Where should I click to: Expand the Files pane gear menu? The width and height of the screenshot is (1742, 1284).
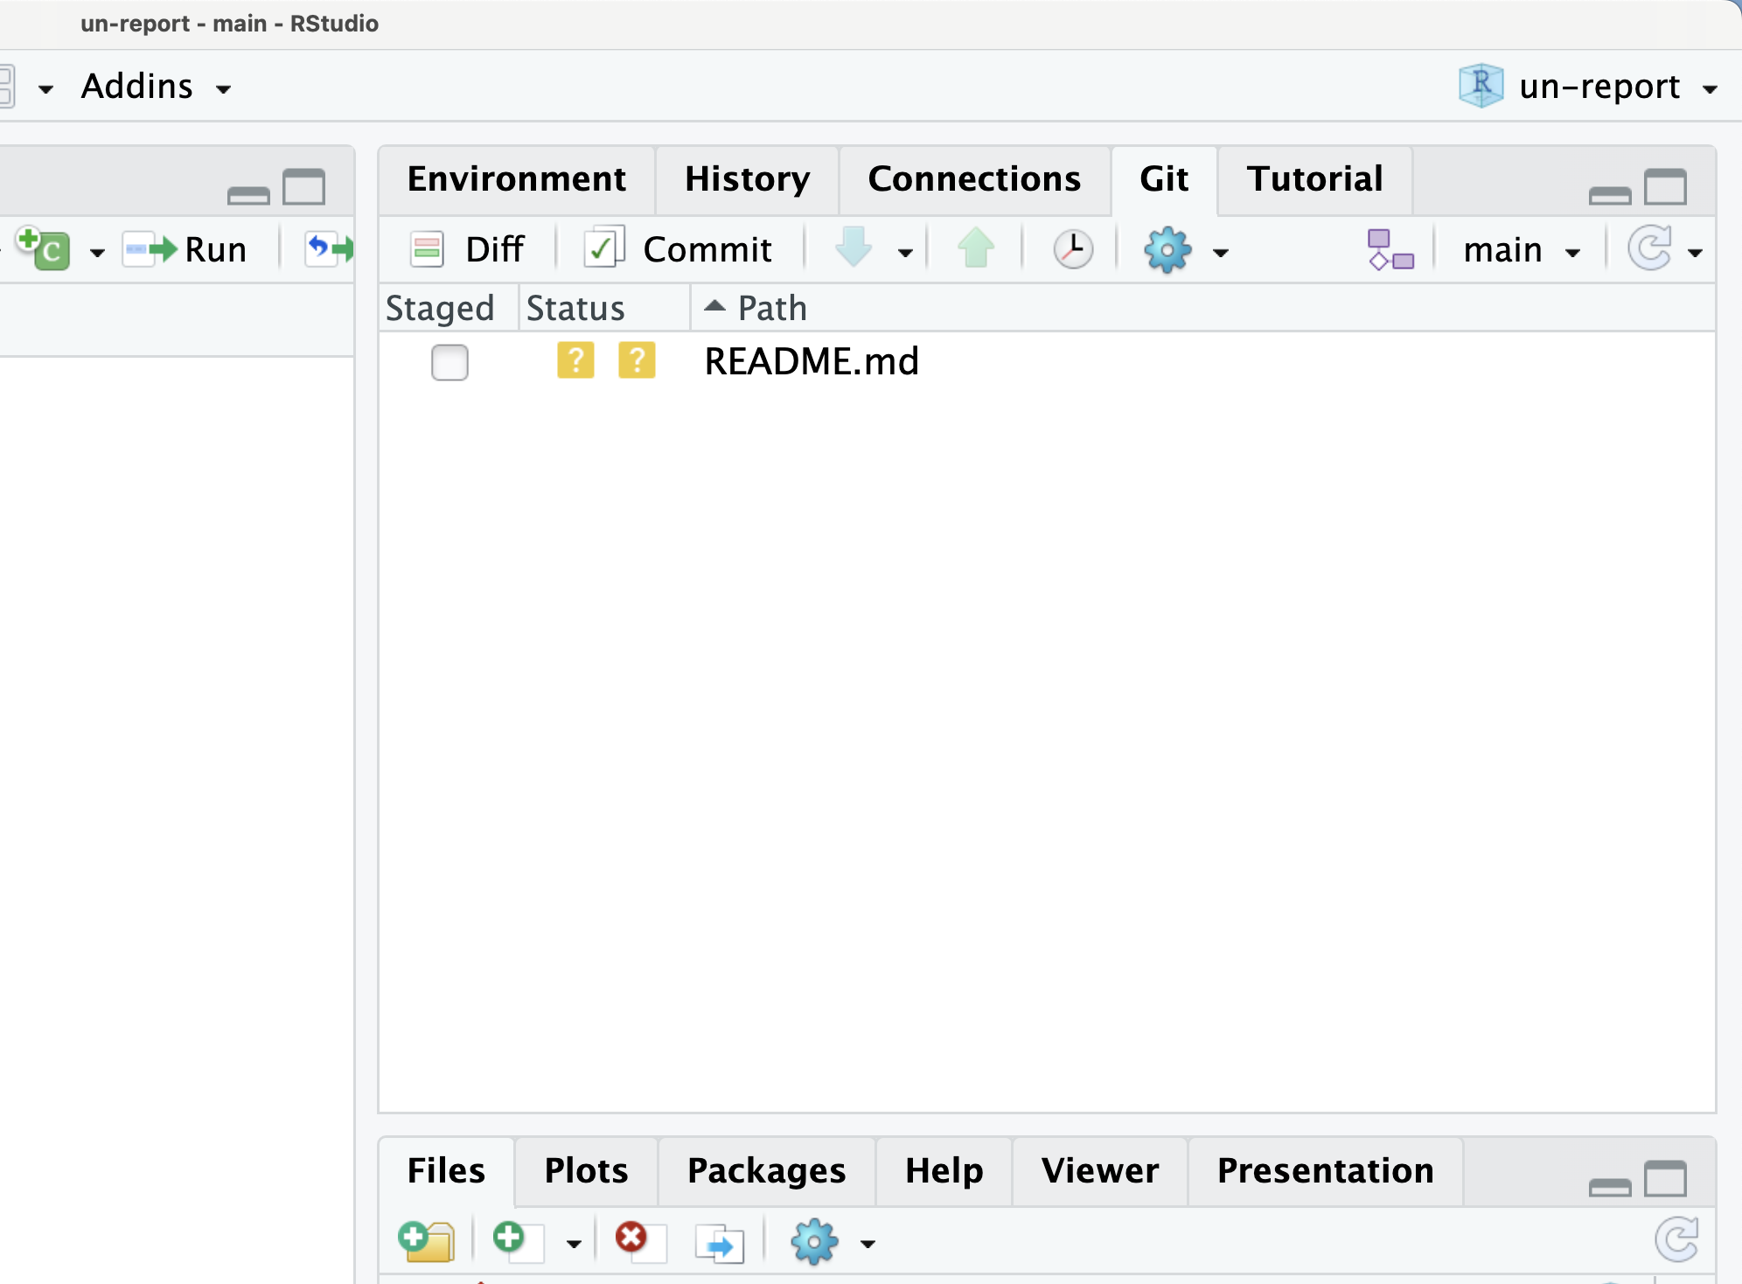coord(833,1241)
